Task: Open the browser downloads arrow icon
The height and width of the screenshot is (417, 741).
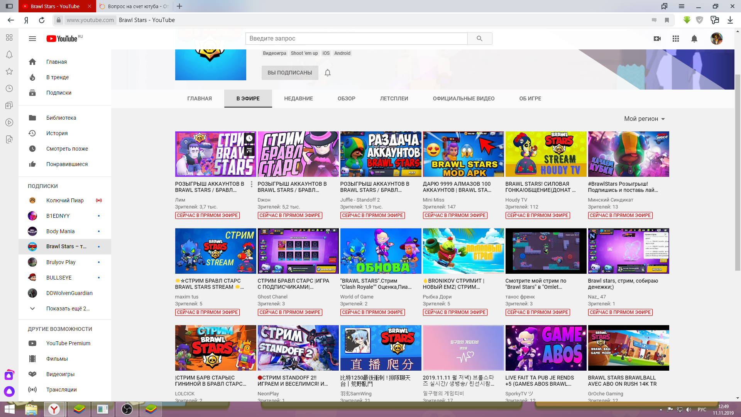Action: click(730, 20)
